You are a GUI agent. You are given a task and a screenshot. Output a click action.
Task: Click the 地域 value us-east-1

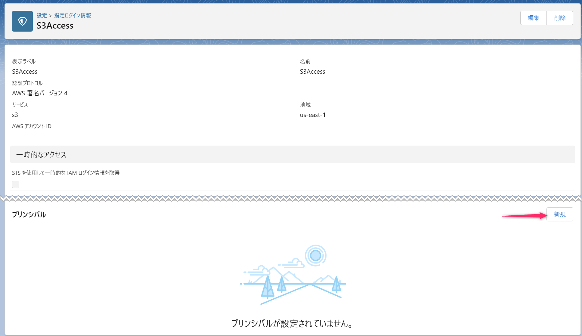[x=313, y=115]
